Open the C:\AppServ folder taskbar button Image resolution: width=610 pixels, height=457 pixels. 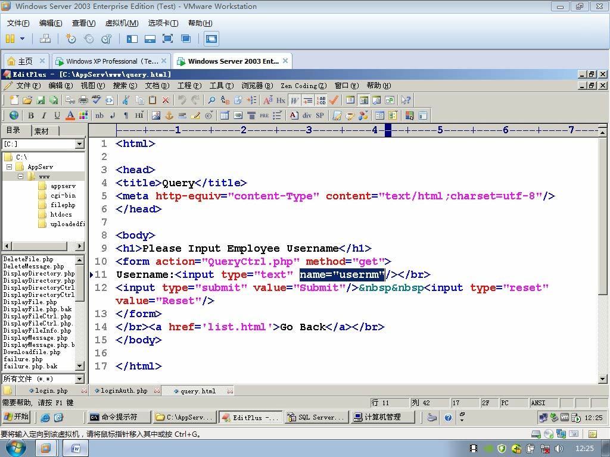[185, 417]
